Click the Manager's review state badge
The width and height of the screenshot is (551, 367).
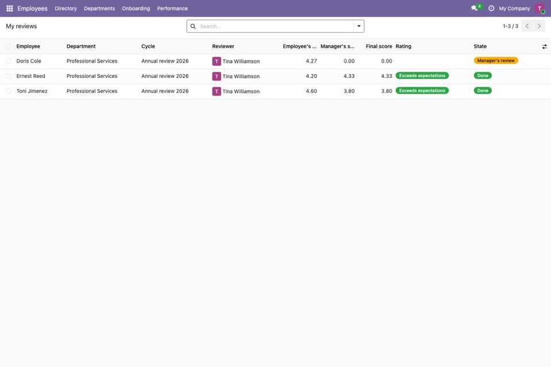coord(496,60)
